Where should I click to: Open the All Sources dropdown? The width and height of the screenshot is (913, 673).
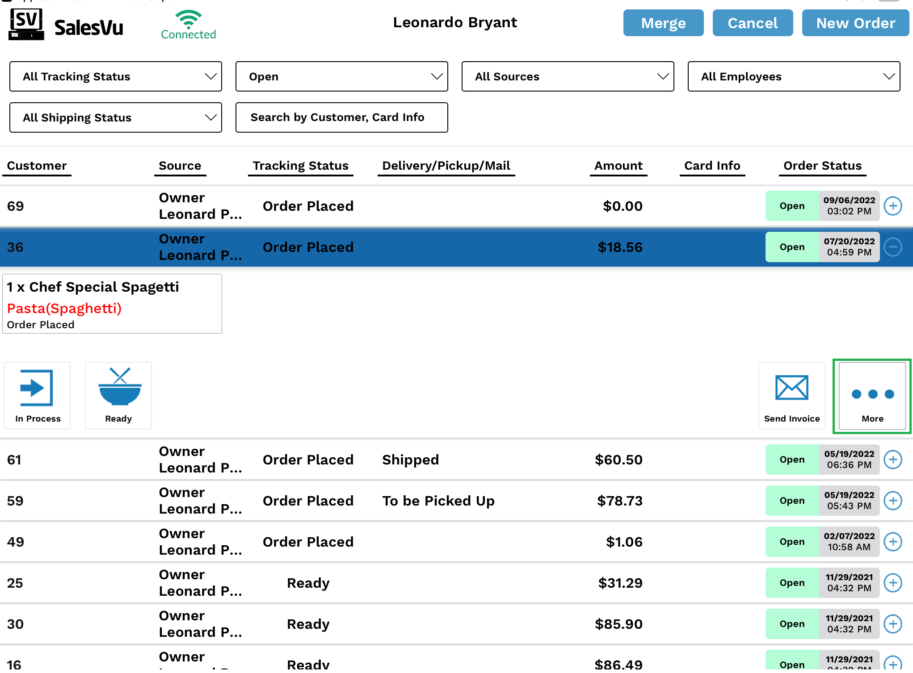(568, 76)
